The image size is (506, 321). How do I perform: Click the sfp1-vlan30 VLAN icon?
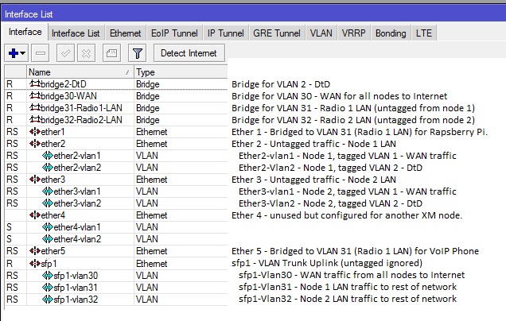47,275
